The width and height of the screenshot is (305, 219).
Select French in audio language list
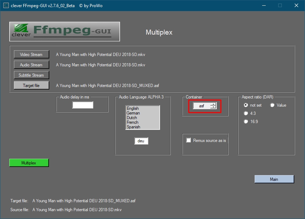click(132, 122)
